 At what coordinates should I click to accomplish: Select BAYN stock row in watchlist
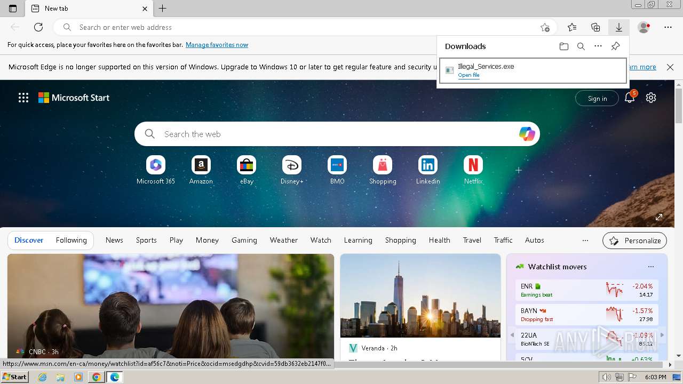coord(586,315)
